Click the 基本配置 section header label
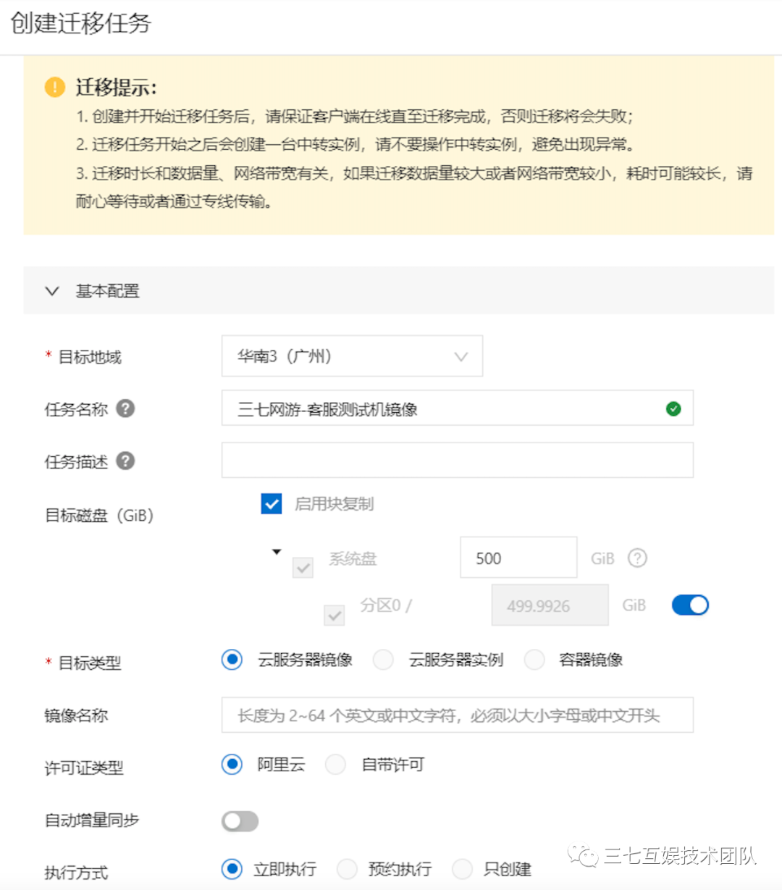 [107, 291]
